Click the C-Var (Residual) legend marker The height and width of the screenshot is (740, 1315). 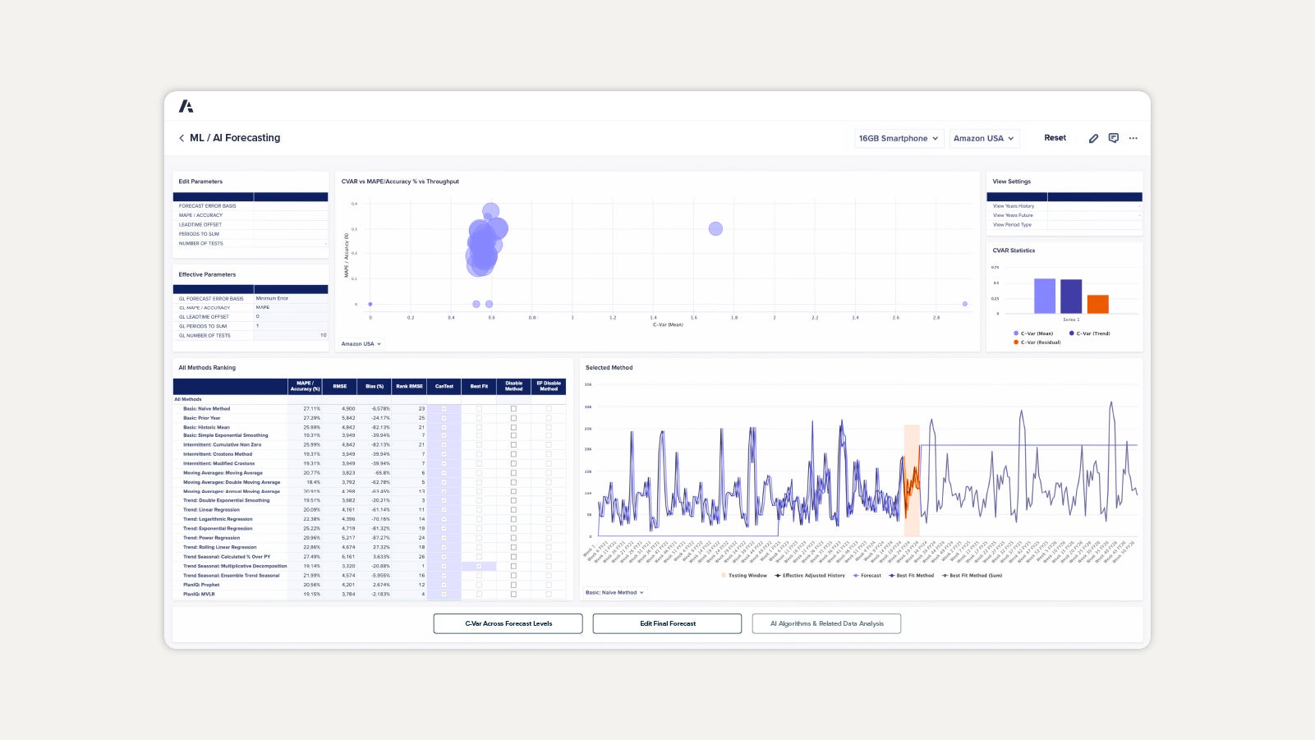[x=1016, y=342]
